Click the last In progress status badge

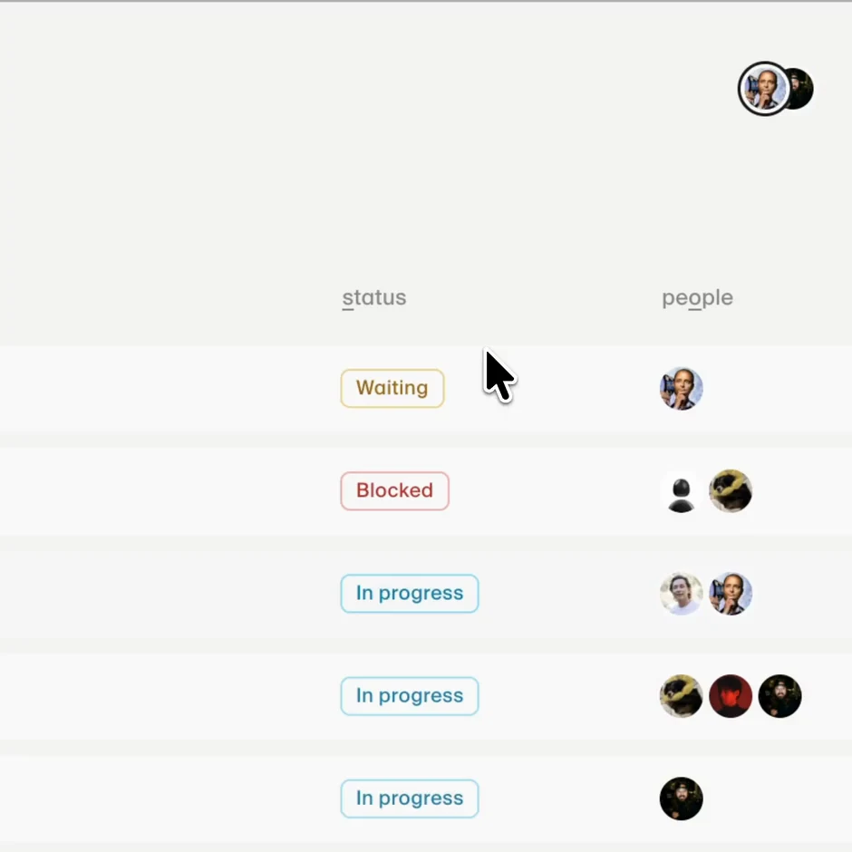pyautogui.click(x=410, y=799)
